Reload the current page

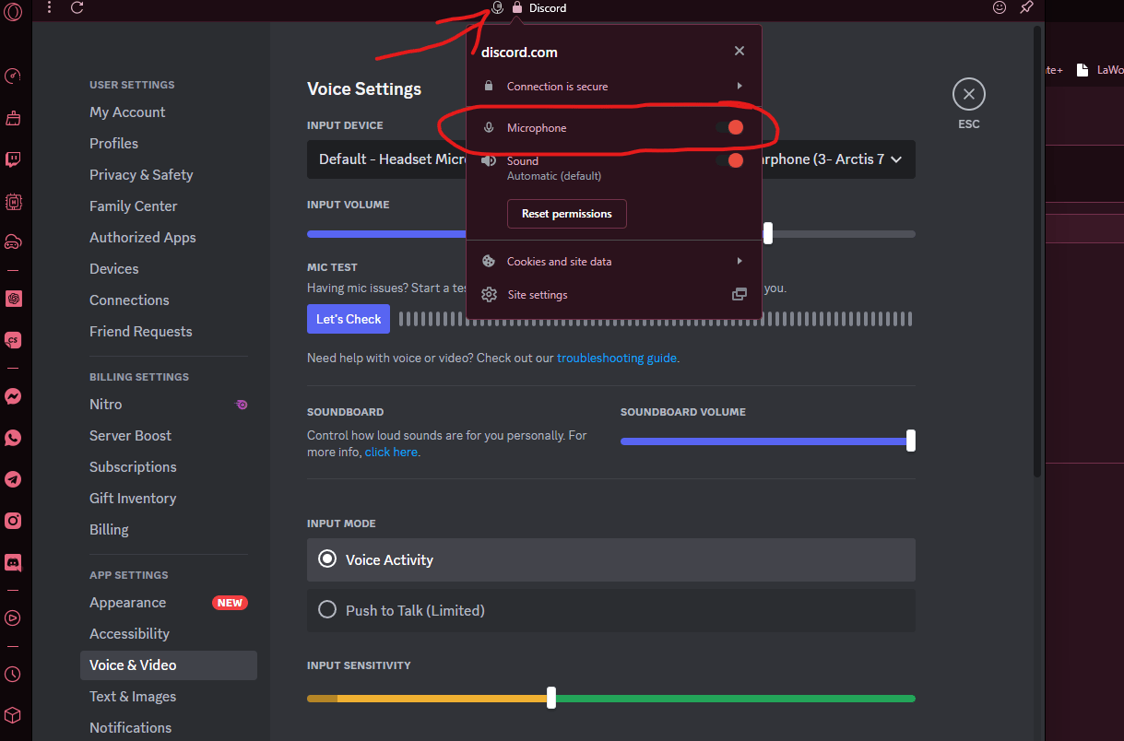pos(77,8)
